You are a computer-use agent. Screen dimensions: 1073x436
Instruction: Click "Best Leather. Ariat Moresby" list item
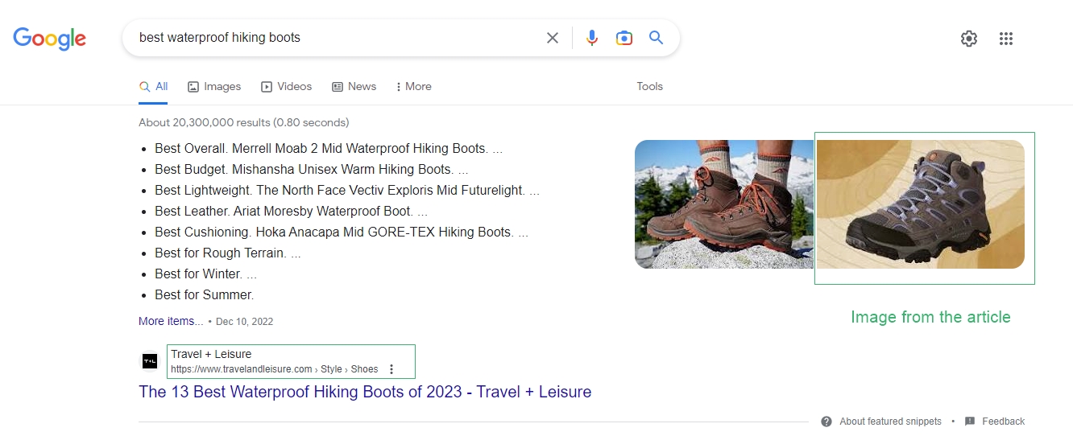coord(292,212)
